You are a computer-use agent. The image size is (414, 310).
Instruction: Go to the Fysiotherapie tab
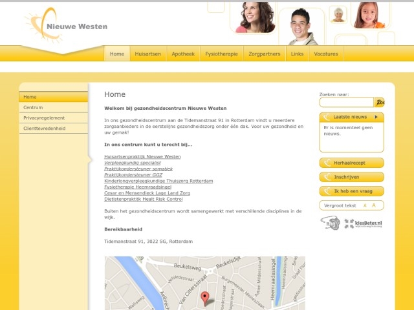[221, 54]
